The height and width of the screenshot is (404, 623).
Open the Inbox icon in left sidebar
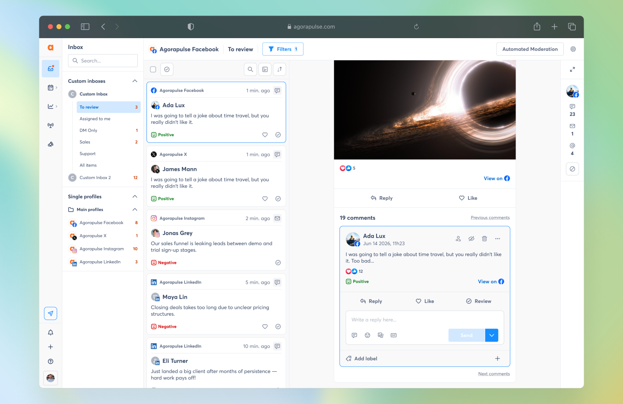51,69
